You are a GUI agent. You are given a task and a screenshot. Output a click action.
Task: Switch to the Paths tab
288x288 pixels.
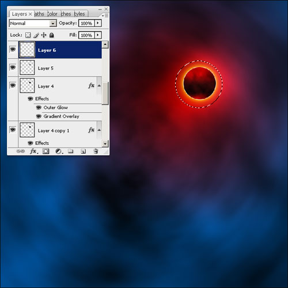39,14
